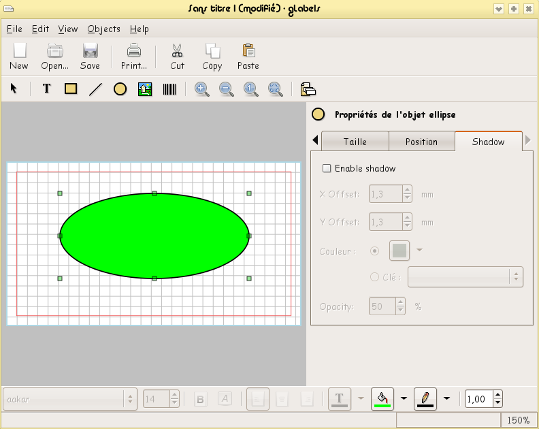Open the merge properties icon
This screenshot has height=429, width=539.
[308, 89]
